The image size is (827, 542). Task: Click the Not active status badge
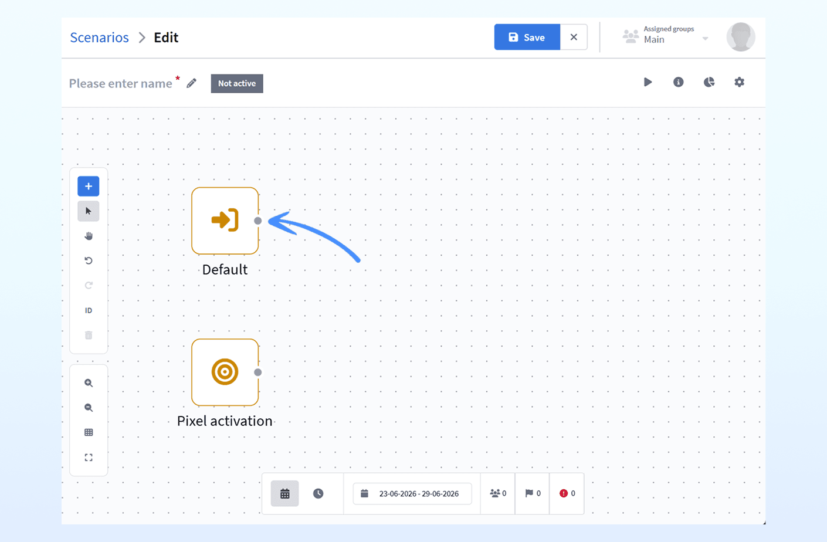(237, 83)
